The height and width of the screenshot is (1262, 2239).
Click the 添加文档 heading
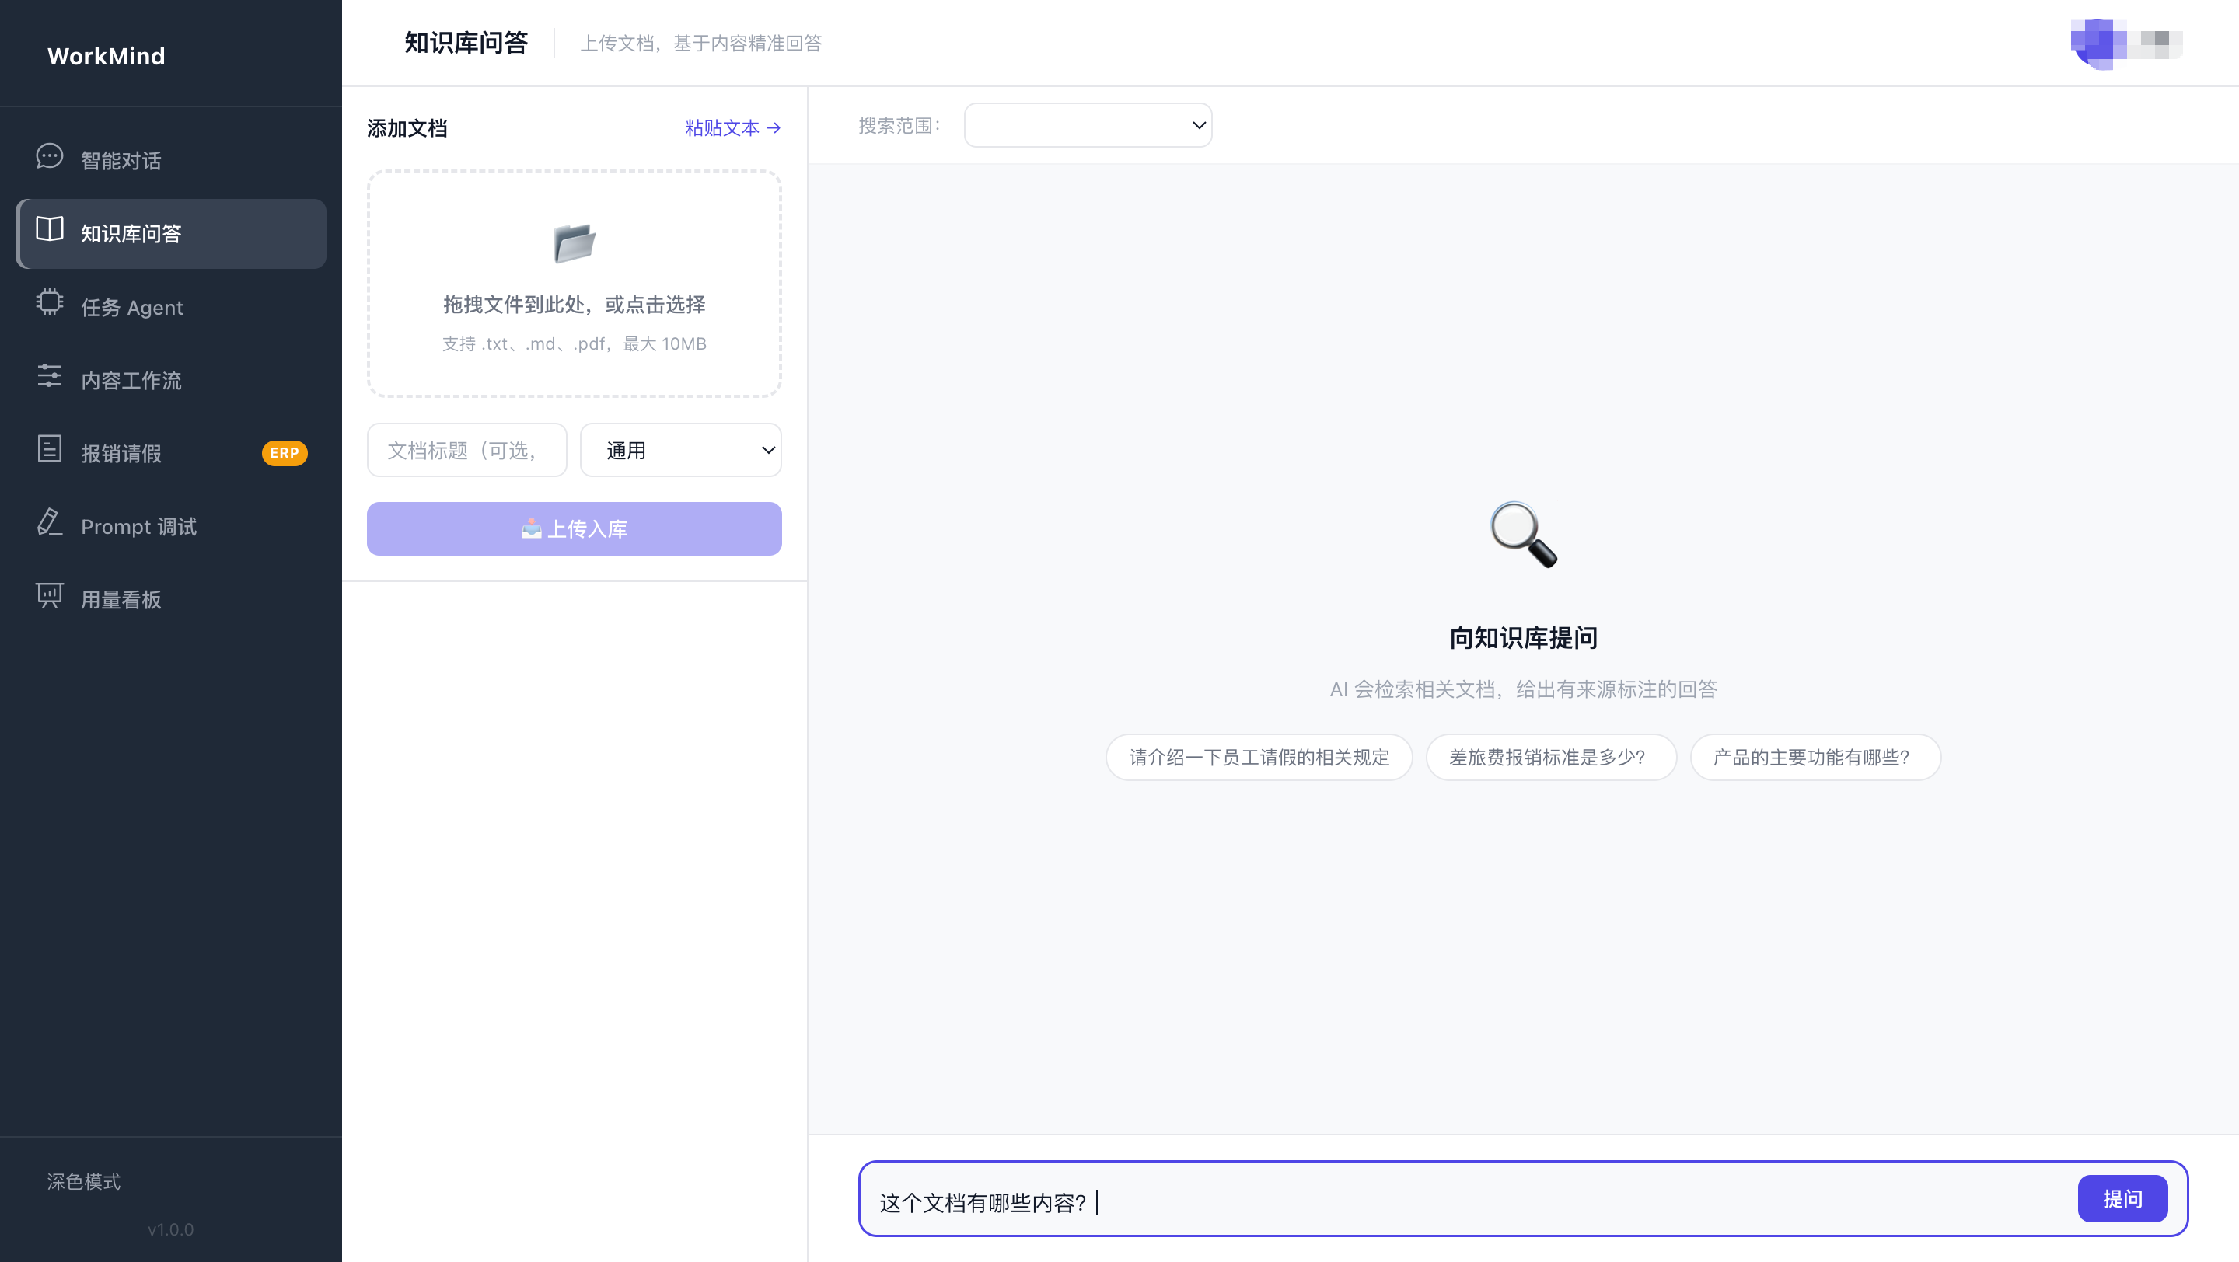[407, 128]
